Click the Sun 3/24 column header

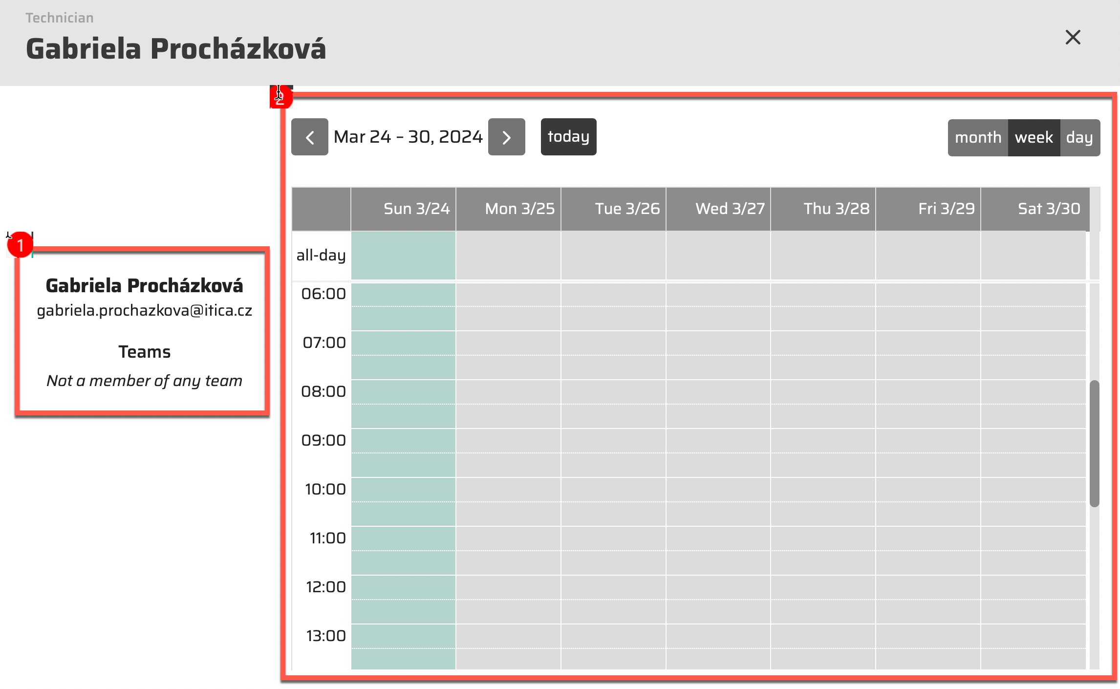click(416, 209)
